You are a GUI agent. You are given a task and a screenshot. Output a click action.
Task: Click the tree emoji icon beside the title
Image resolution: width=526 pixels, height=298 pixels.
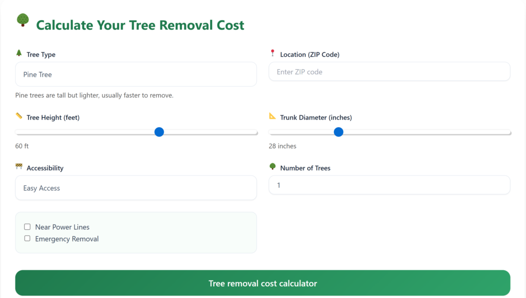pos(23,20)
